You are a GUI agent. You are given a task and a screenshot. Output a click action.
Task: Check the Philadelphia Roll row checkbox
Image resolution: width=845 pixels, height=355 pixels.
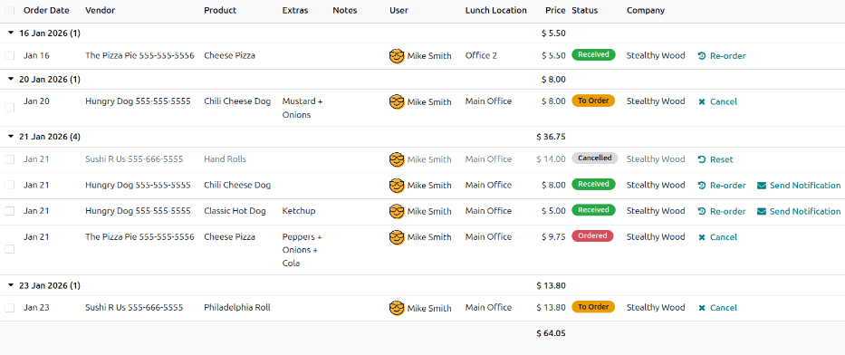coord(10,308)
